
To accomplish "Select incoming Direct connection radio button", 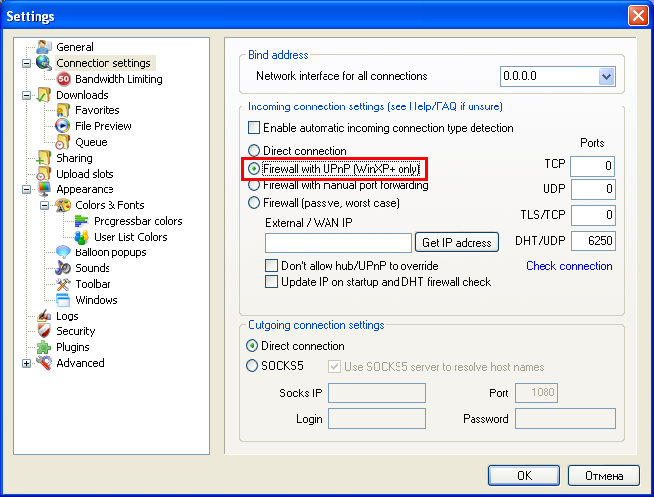I will (x=254, y=150).
